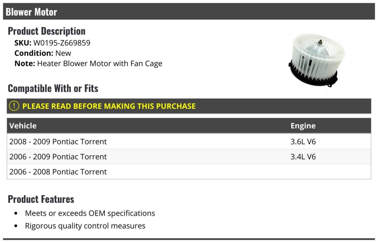This screenshot has width=378, height=243.
Task: Click the 3.4L V6 engine cell
Action: pos(303,157)
